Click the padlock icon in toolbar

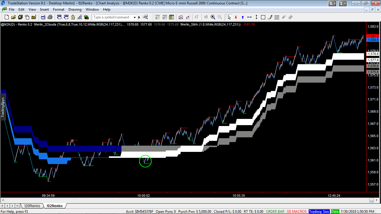pyautogui.click(x=73, y=17)
